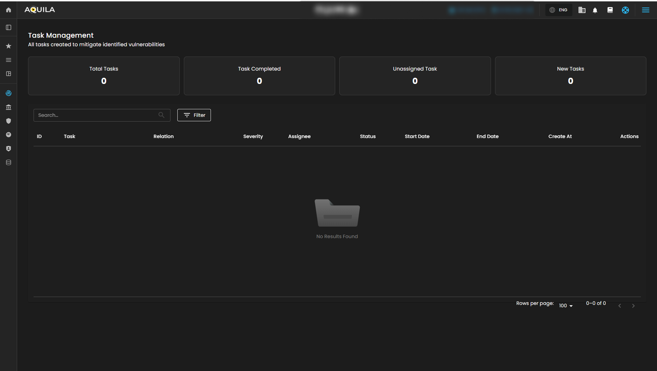Open the bank building sidebar icon
The height and width of the screenshot is (371, 657).
(x=9, y=107)
